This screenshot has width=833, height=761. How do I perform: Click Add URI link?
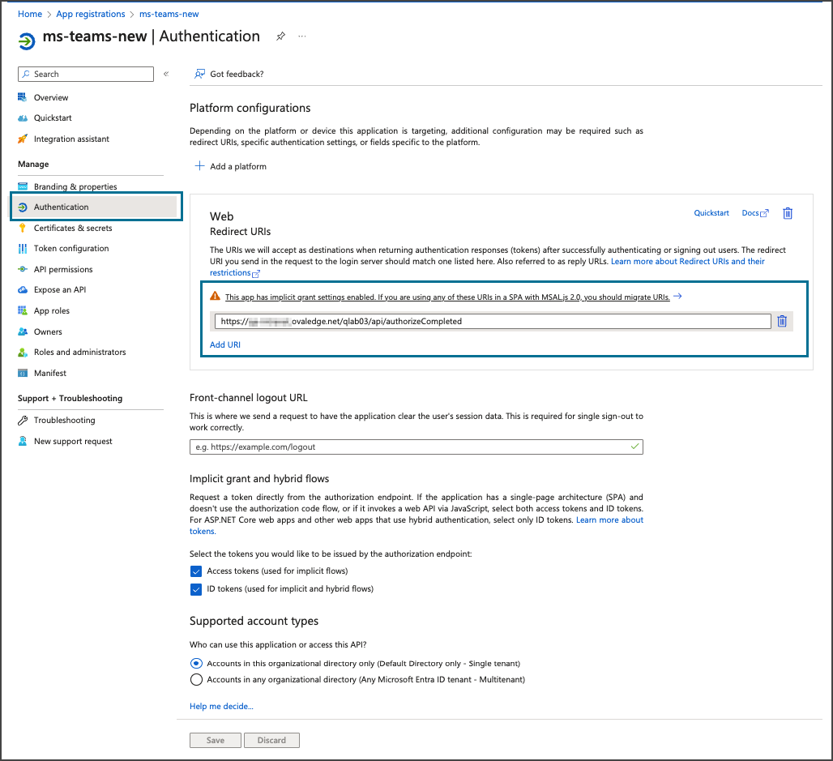(x=225, y=345)
